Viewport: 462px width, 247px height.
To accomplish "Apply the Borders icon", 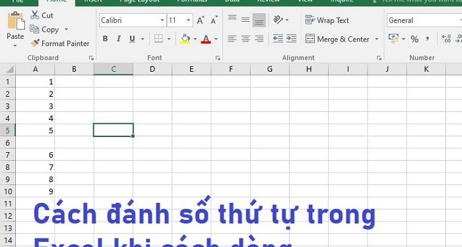I will tap(158, 38).
